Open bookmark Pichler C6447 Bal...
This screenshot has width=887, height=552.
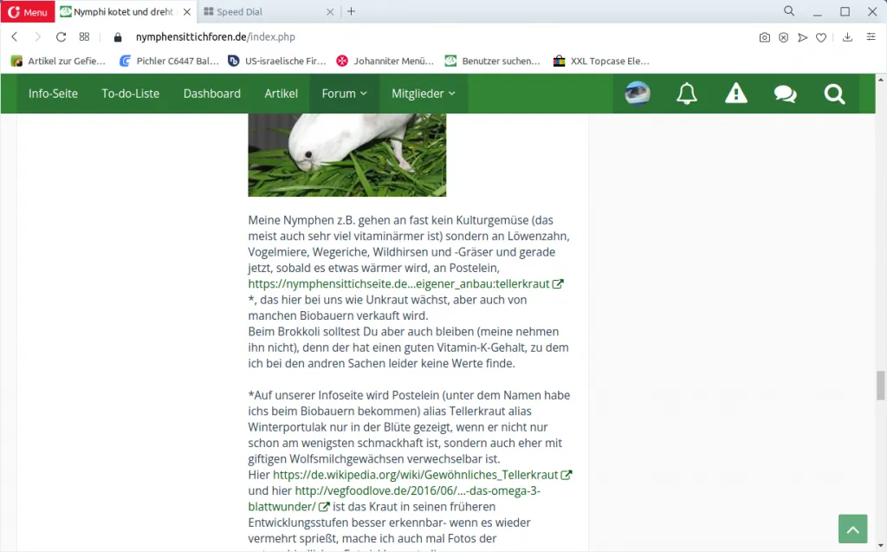point(169,62)
